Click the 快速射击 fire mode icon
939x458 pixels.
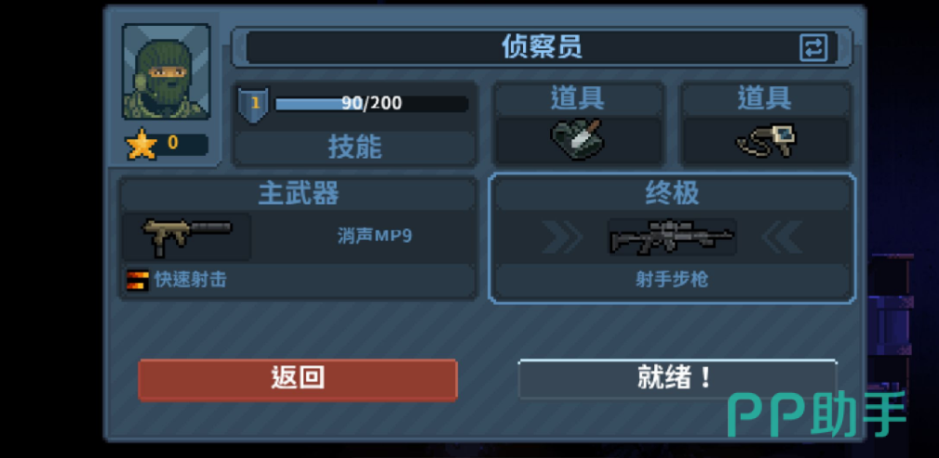[137, 280]
